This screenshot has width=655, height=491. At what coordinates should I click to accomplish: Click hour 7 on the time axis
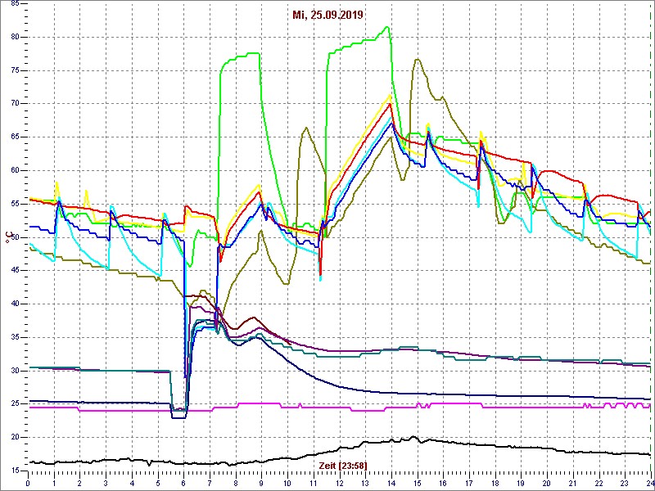pyautogui.click(x=210, y=484)
